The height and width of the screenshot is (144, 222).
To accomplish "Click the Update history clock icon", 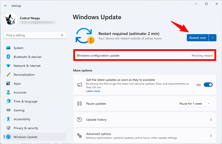I will pos(79,120).
